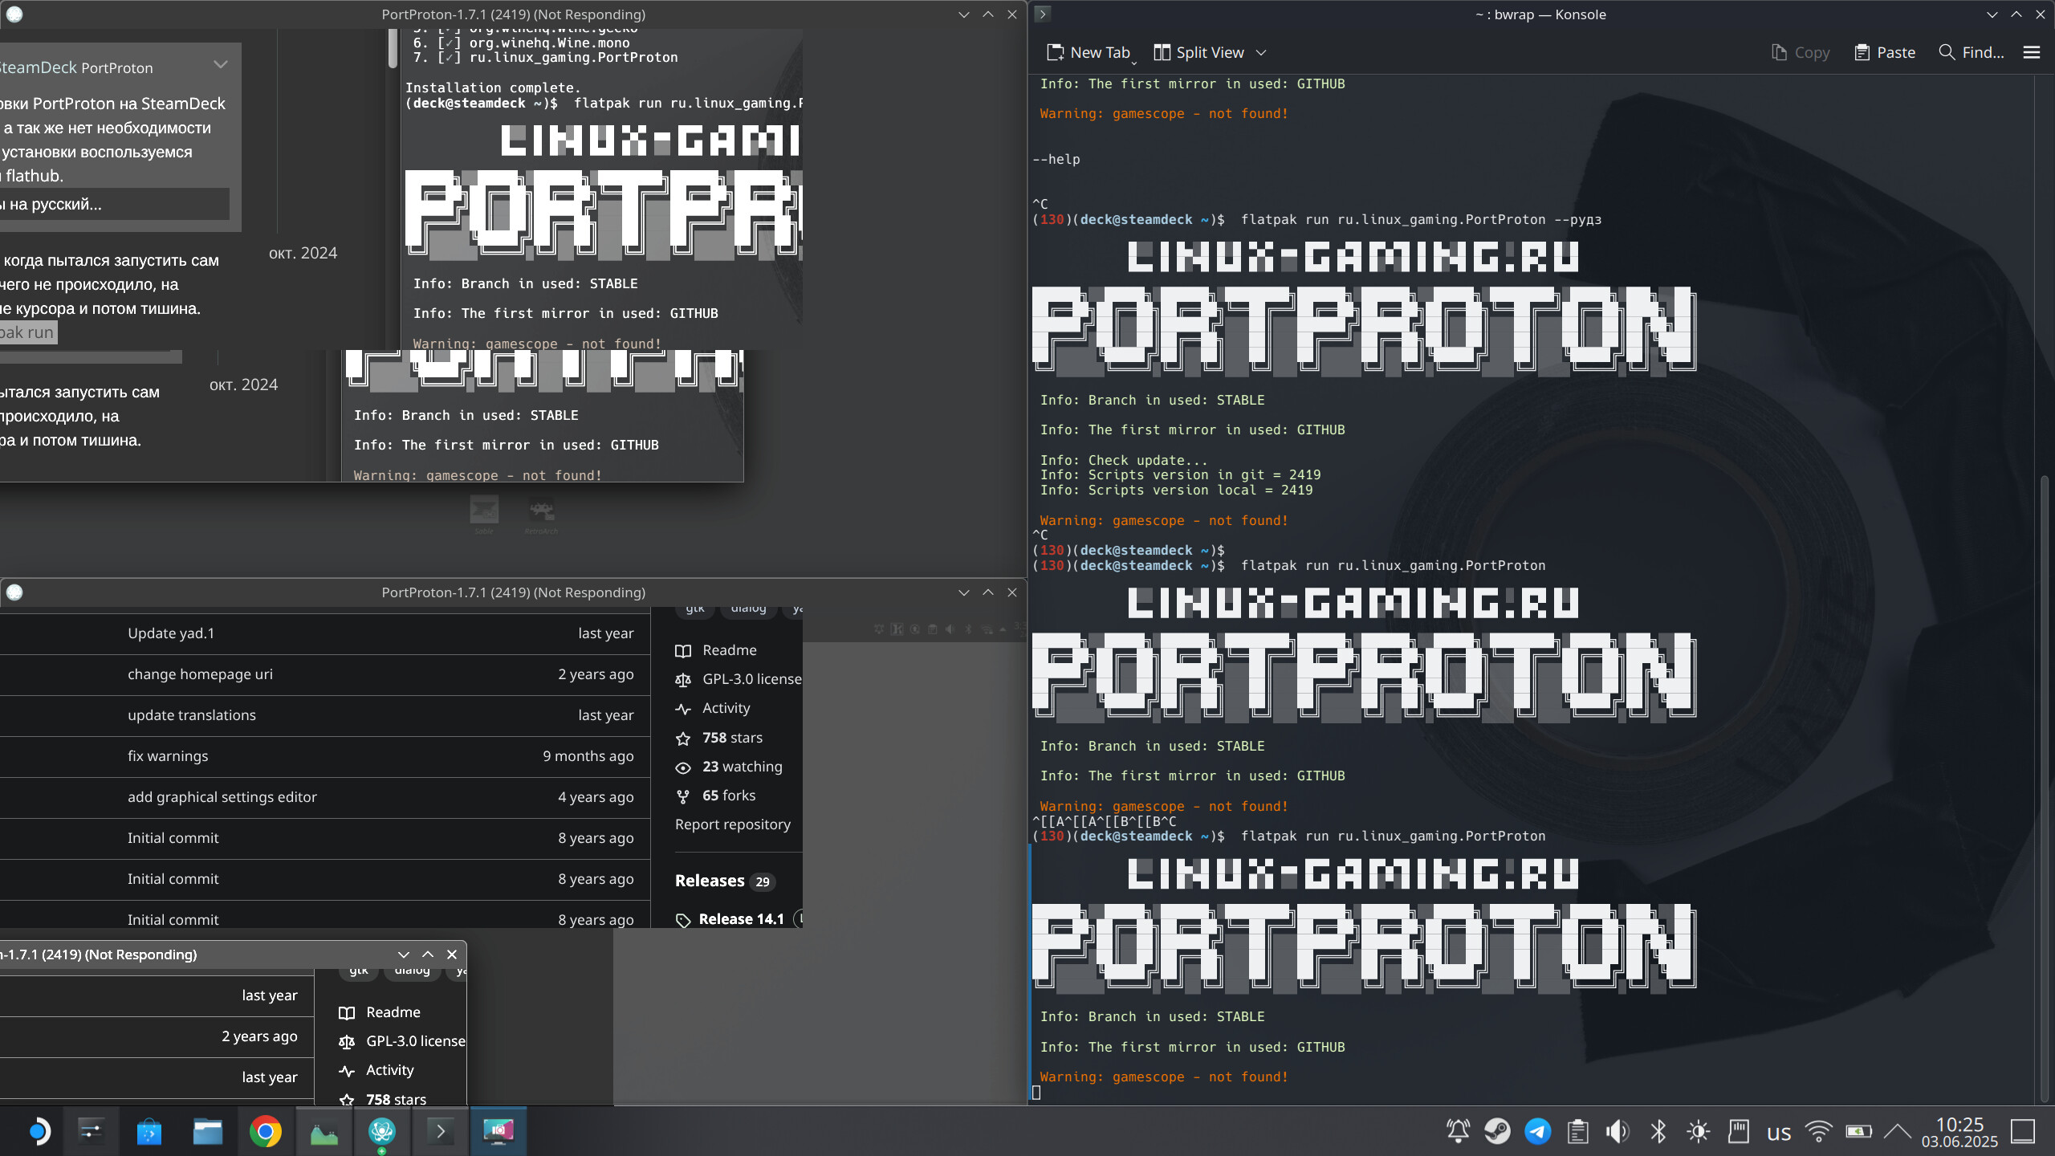
Task: Click the 'update translations' commit message
Action: point(192,715)
